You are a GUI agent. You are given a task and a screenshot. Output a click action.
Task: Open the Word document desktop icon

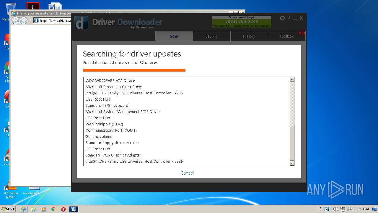(55, 6)
